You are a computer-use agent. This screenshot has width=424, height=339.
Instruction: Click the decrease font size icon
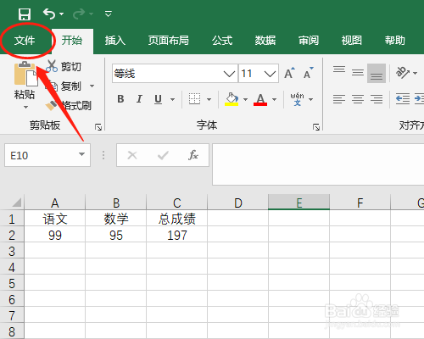click(309, 73)
